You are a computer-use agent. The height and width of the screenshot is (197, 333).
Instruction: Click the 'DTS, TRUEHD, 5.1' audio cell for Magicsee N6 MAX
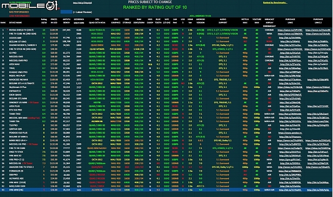pos(222,80)
